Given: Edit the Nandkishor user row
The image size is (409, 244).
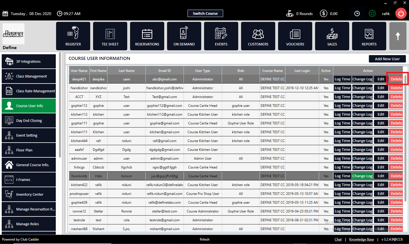Looking at the screenshot, I should click(381, 88).
